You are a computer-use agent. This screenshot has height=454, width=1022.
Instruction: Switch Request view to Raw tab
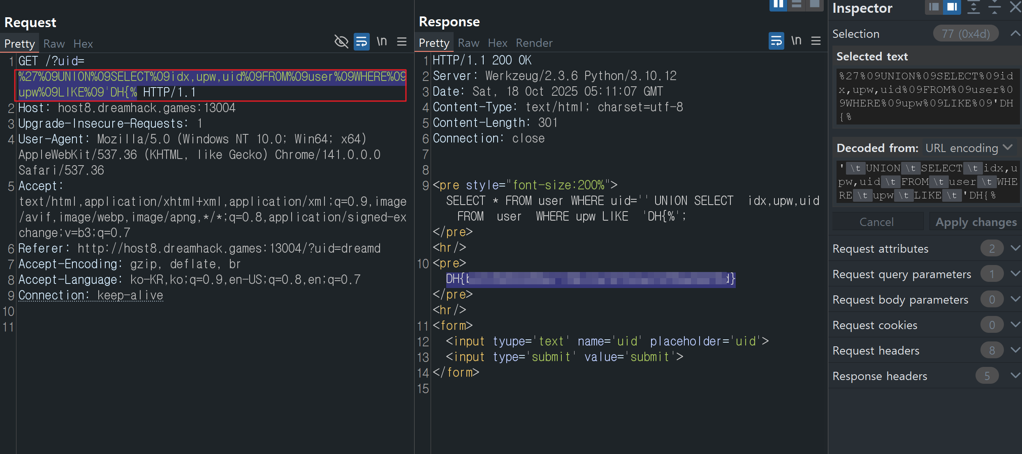click(x=54, y=44)
